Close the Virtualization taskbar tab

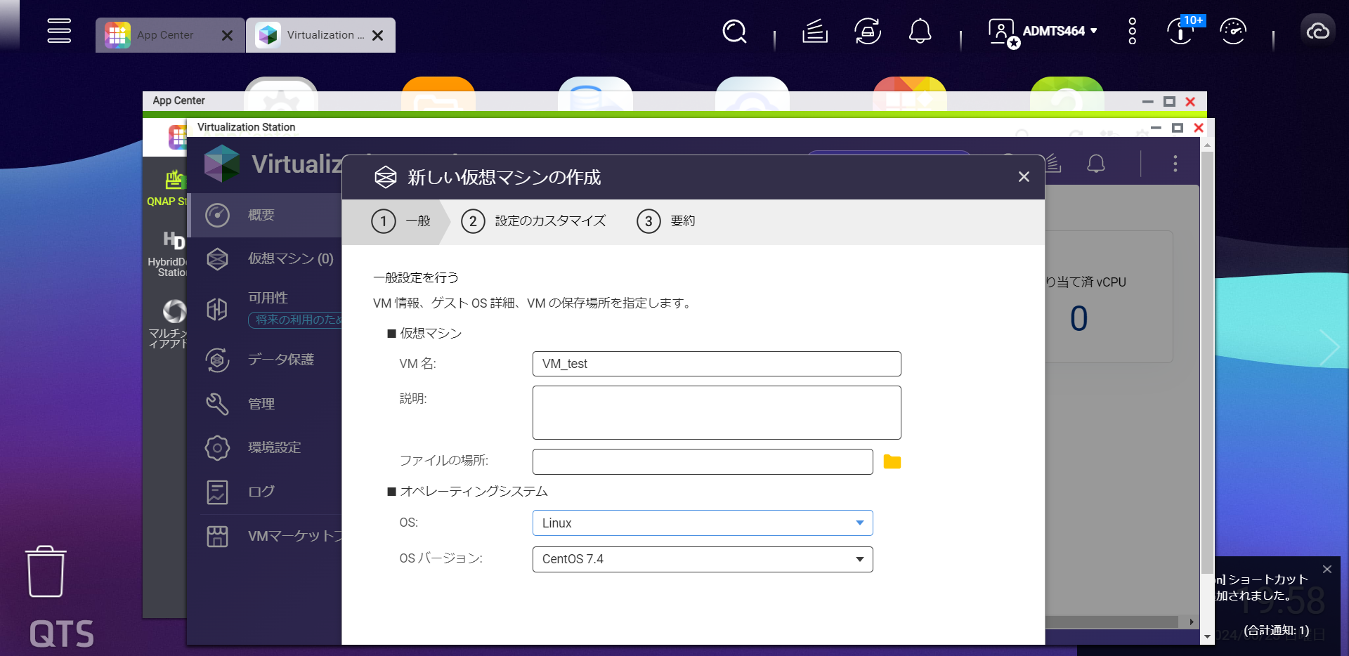[377, 35]
